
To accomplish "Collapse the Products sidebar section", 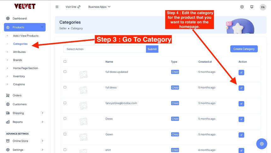I will coord(25,27).
